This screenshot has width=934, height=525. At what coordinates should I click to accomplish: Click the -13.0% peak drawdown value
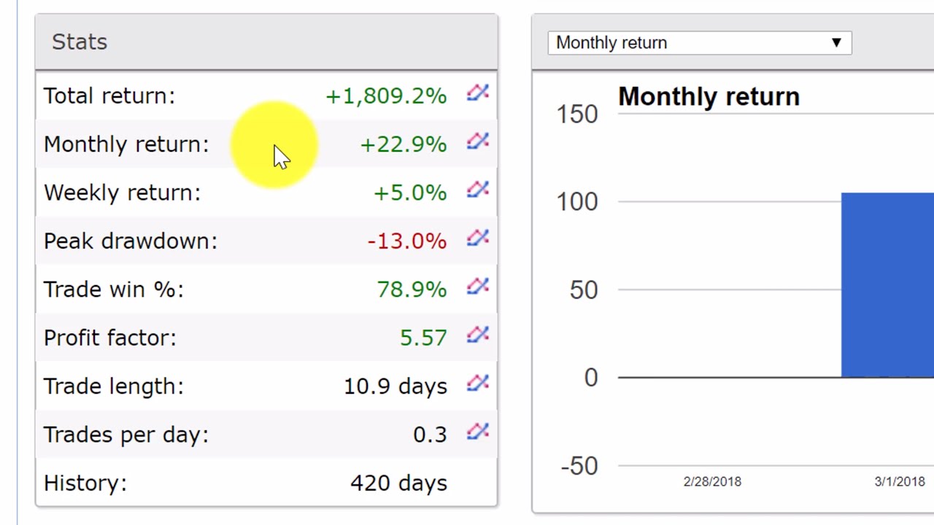(407, 241)
